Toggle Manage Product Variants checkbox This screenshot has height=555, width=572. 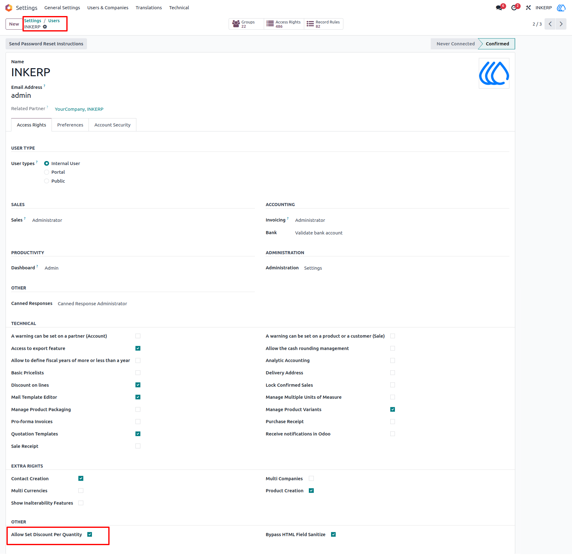392,409
